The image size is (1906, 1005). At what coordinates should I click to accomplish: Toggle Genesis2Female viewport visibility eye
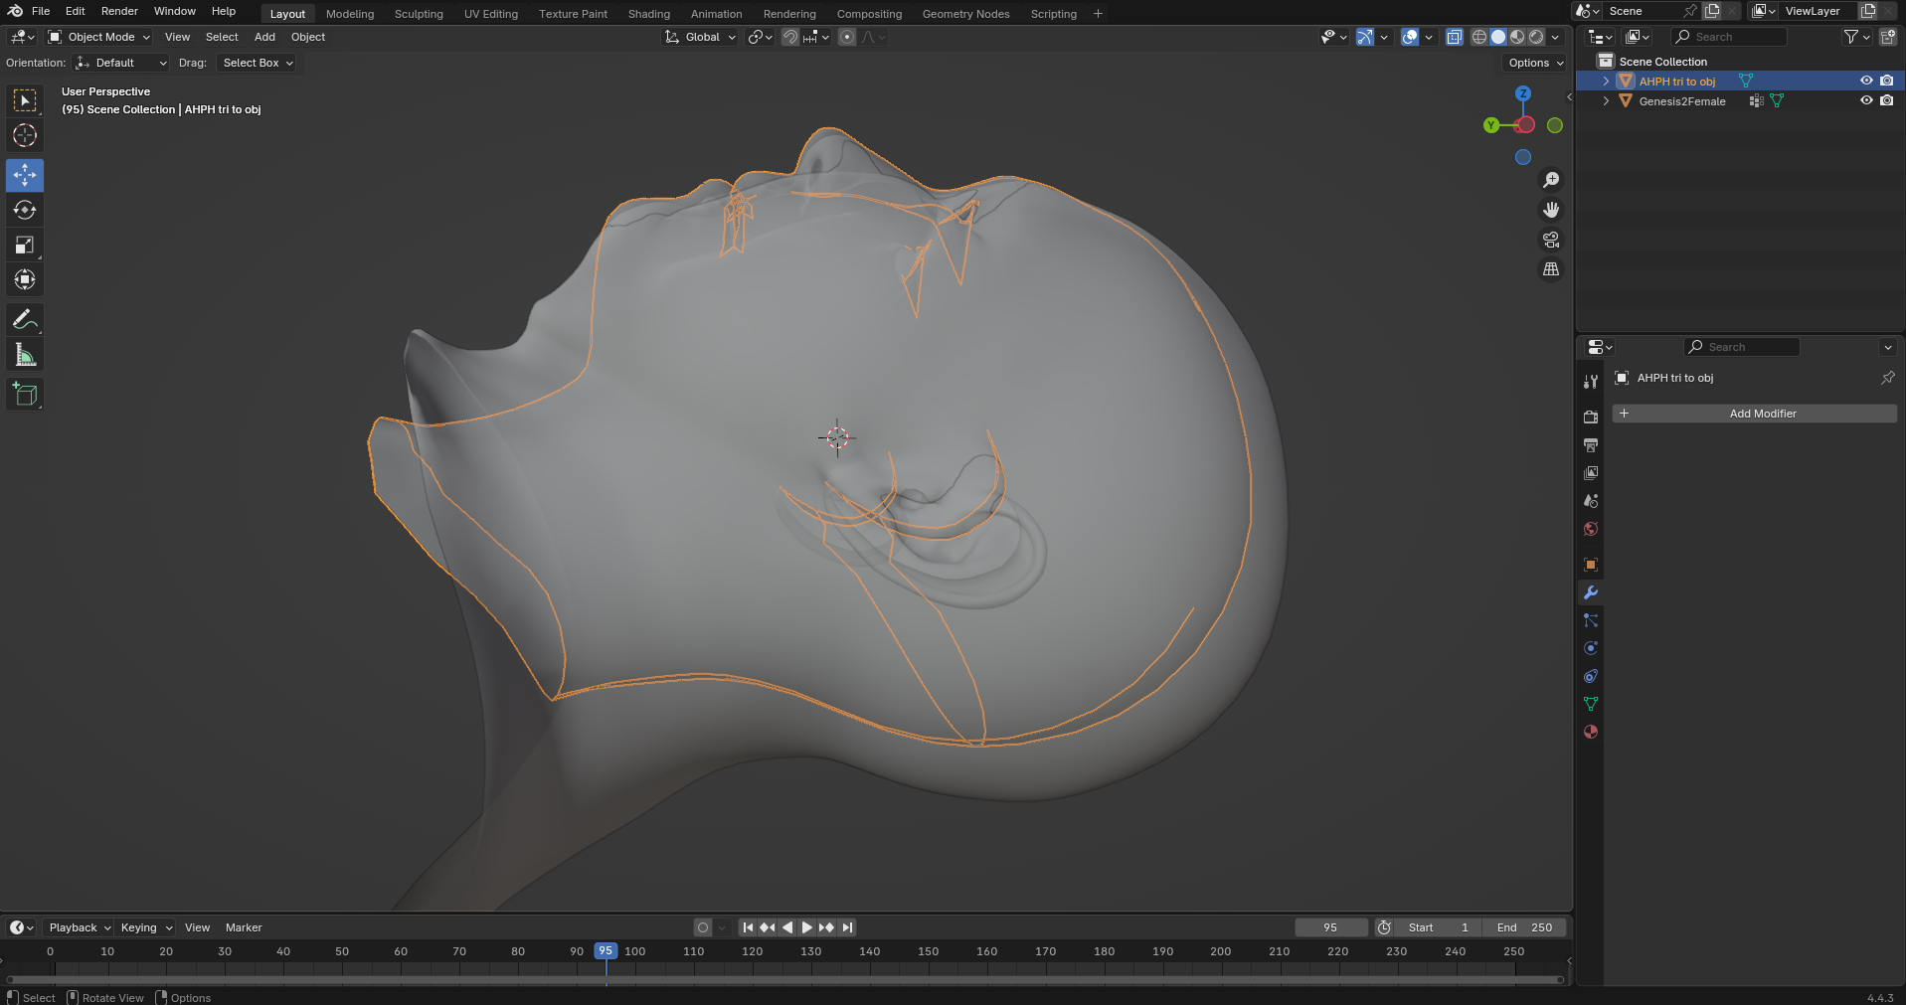point(1866,100)
